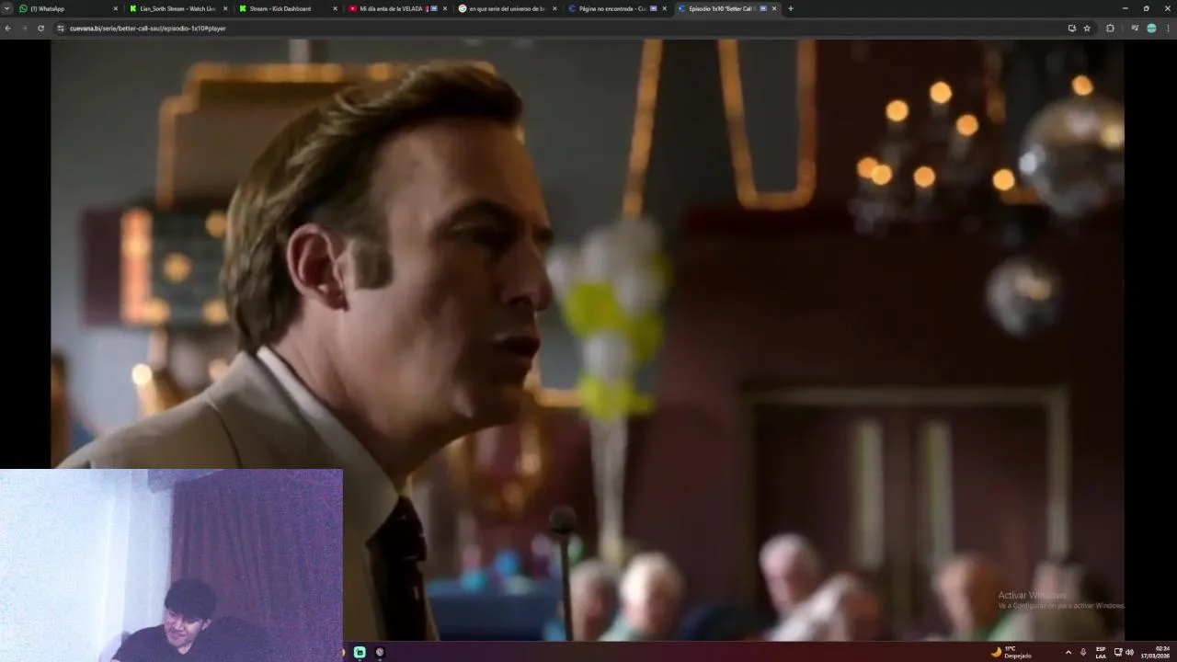Change ESP LAA keyboard language
Image resolution: width=1177 pixels, height=662 pixels.
pyautogui.click(x=1101, y=652)
